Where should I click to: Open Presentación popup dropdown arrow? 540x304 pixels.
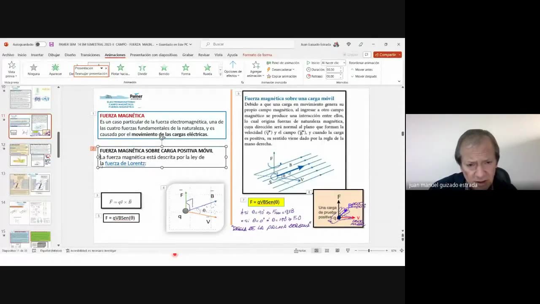pyautogui.click(x=101, y=68)
